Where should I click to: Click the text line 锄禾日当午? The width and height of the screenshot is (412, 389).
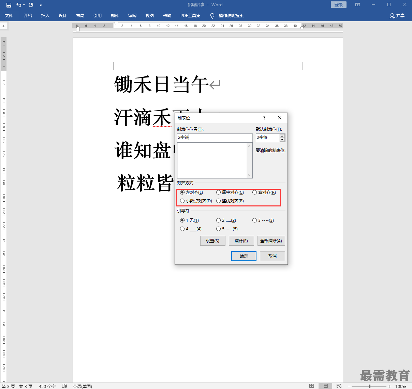coord(161,84)
